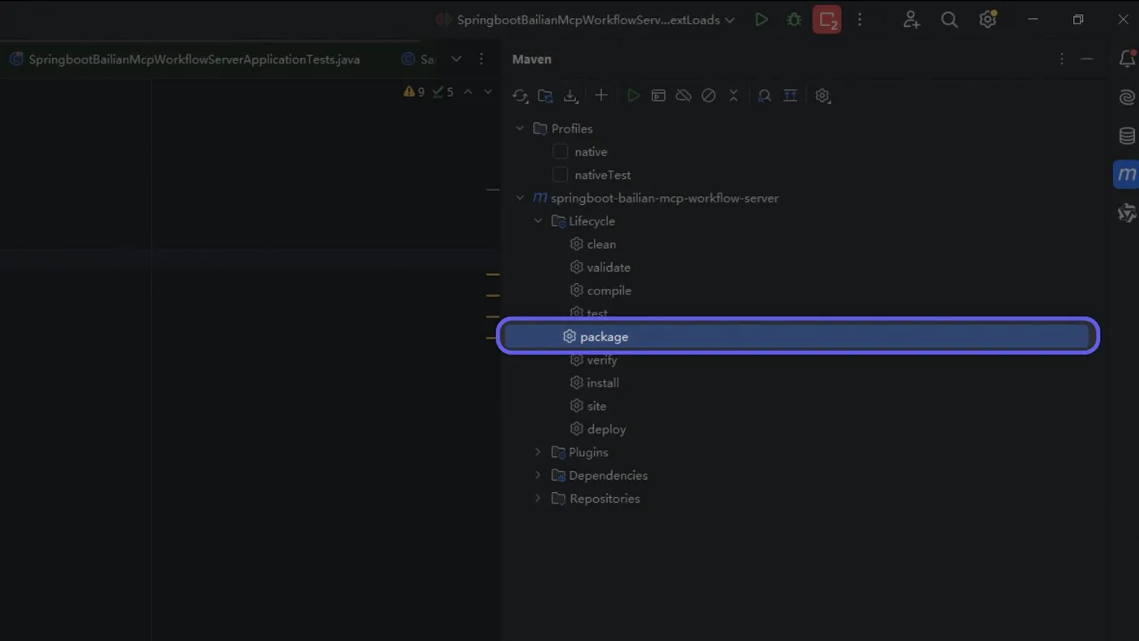Open Database tool window icon
This screenshot has width=1139, height=641.
[x=1127, y=136]
